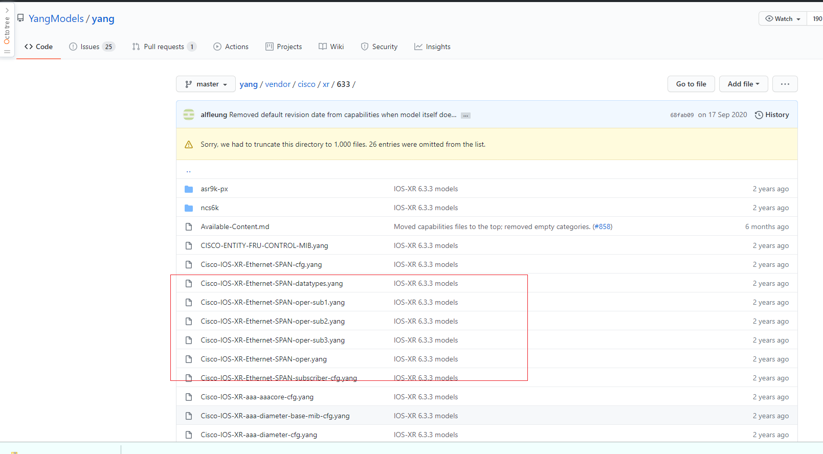Screen dimensions: 823x454
Task: Click the SPAN-oper-sub2.yang file icon
Action: click(x=189, y=322)
